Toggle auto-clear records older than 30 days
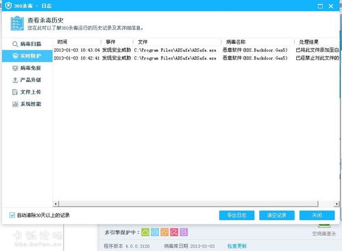Image resolution: width=342 pixels, height=251 pixels. pyautogui.click(x=12, y=215)
